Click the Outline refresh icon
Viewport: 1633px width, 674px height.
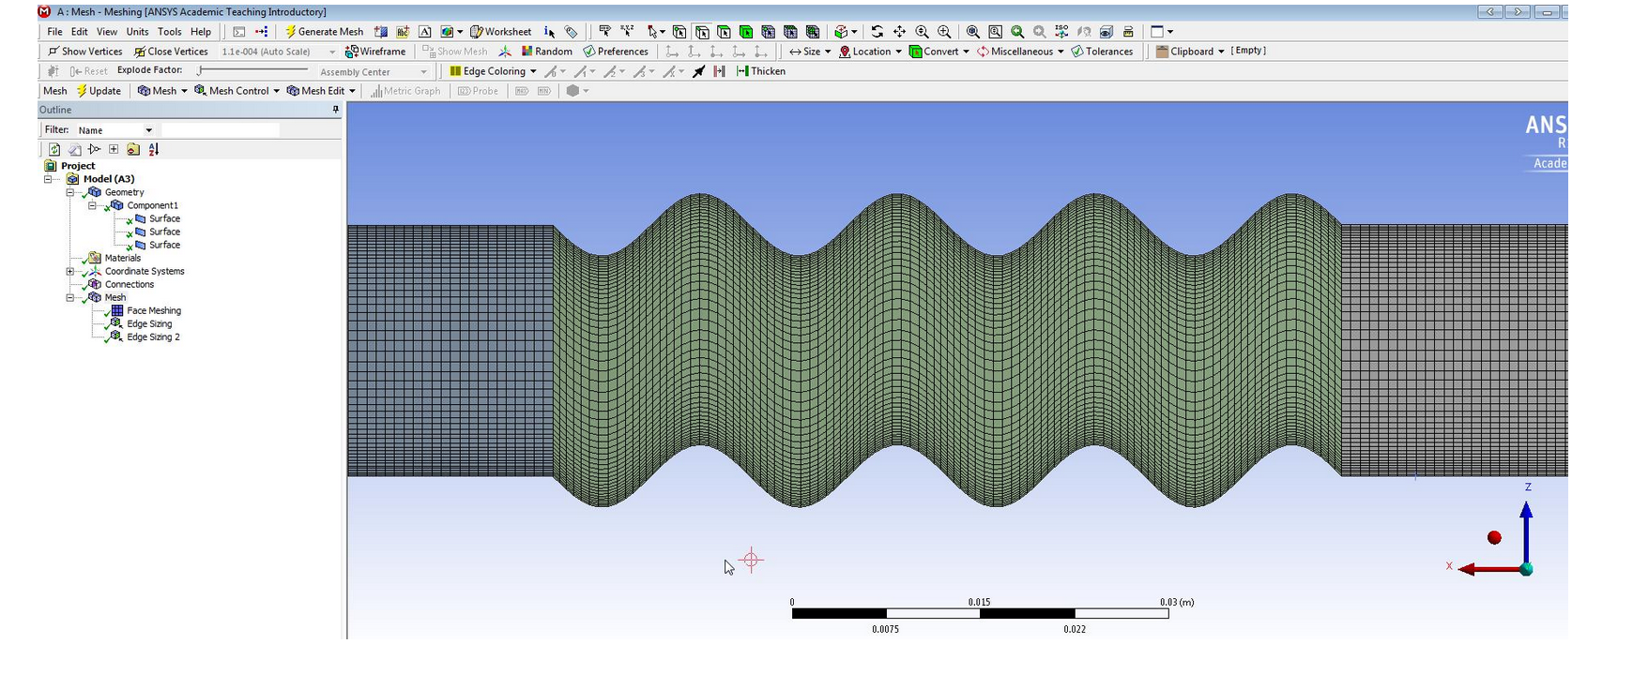point(54,150)
